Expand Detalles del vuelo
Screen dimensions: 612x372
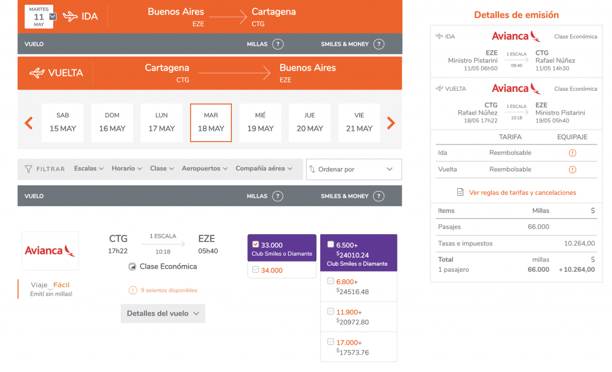(x=163, y=313)
